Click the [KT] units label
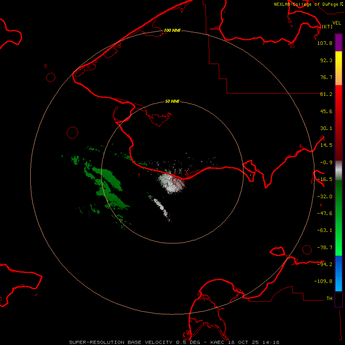The image size is (345, 345). click(x=327, y=26)
